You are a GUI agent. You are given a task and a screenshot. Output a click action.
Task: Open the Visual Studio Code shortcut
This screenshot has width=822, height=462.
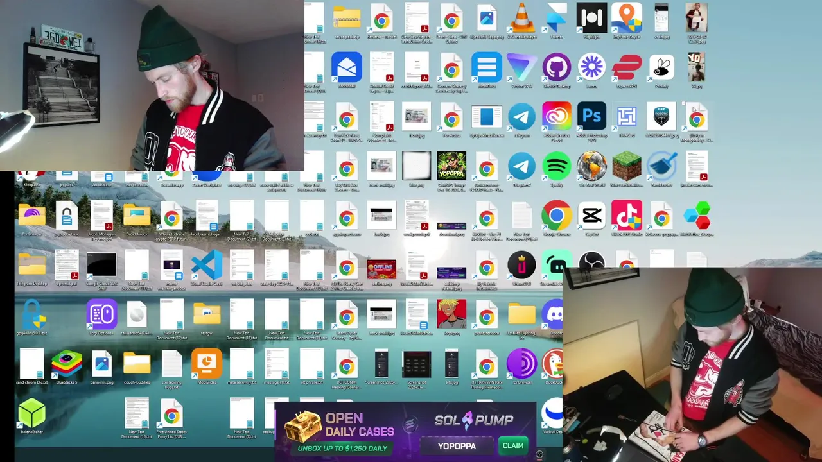point(207,266)
